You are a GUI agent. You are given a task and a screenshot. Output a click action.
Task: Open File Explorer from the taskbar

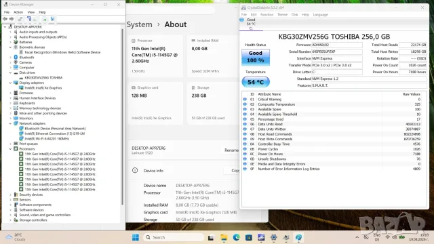pyautogui.click(x=224, y=237)
